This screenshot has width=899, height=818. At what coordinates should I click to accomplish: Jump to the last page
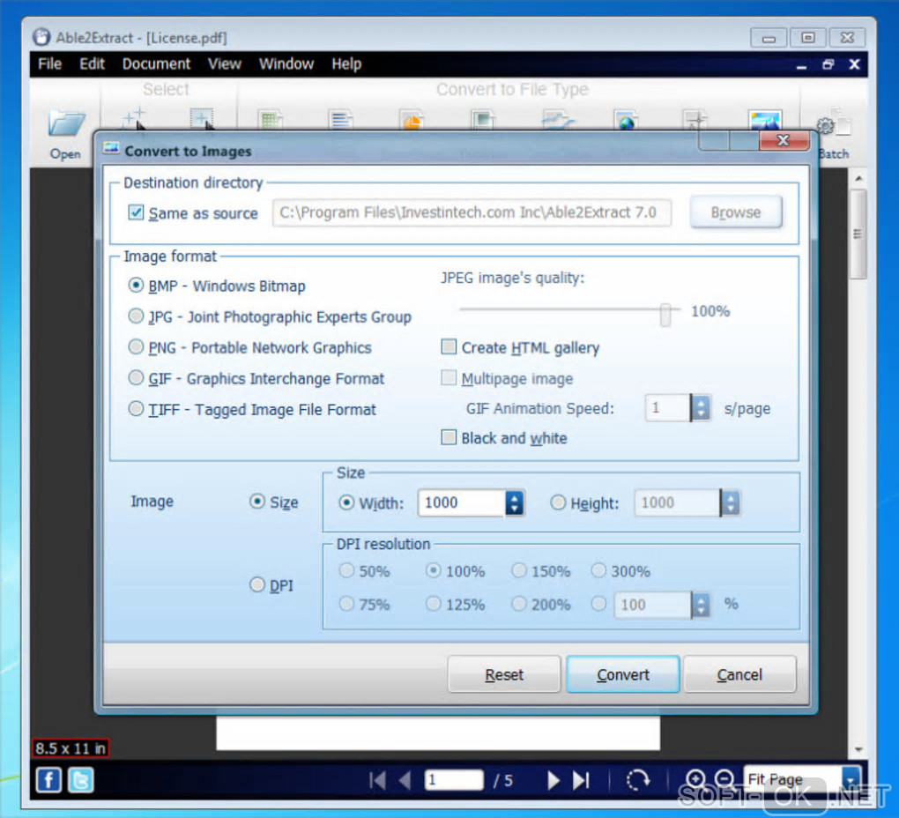[581, 780]
